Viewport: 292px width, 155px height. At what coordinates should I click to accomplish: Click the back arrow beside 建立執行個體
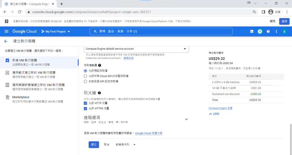pyautogui.click(x=6, y=41)
